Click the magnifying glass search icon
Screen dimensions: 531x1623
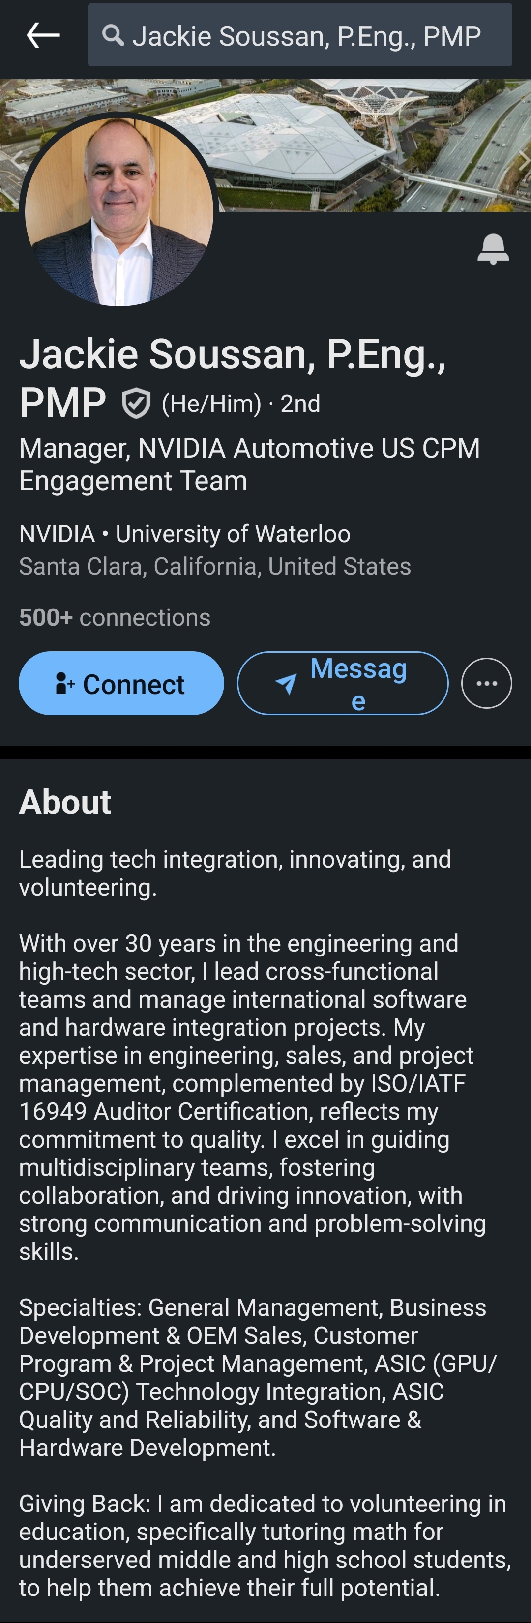113,35
